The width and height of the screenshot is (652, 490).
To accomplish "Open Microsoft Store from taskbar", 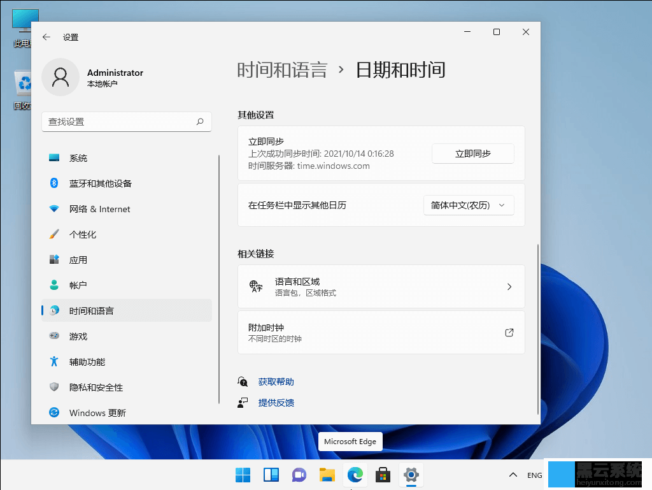I will point(383,475).
